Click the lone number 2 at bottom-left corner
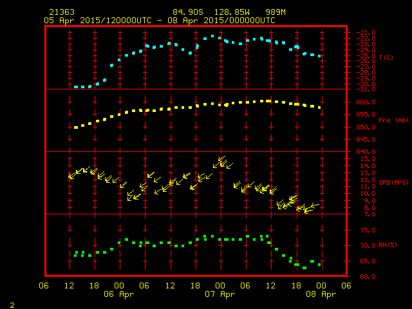This screenshot has width=412, height=309. (12, 305)
